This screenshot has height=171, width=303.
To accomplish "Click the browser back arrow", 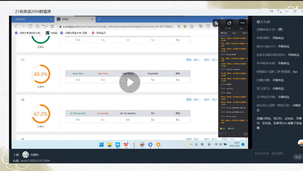I will [x=16, y=26].
